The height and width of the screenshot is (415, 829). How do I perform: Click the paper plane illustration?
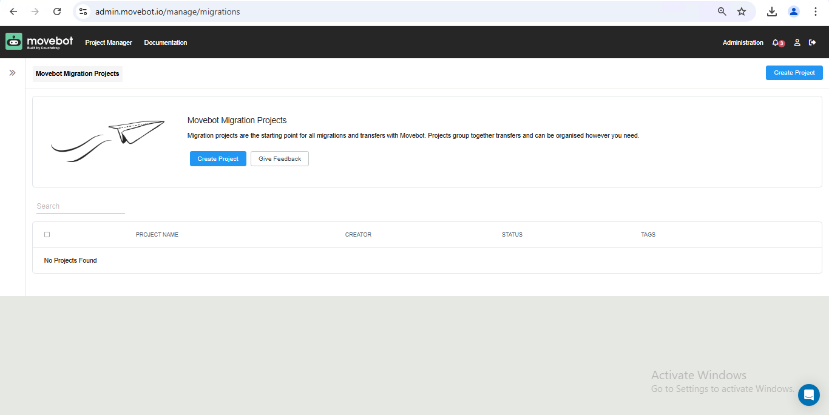pyautogui.click(x=108, y=141)
